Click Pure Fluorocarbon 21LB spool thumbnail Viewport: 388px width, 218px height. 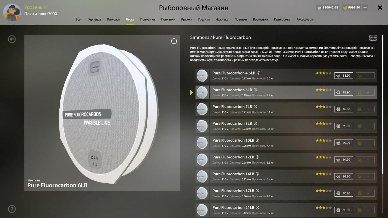point(202,210)
